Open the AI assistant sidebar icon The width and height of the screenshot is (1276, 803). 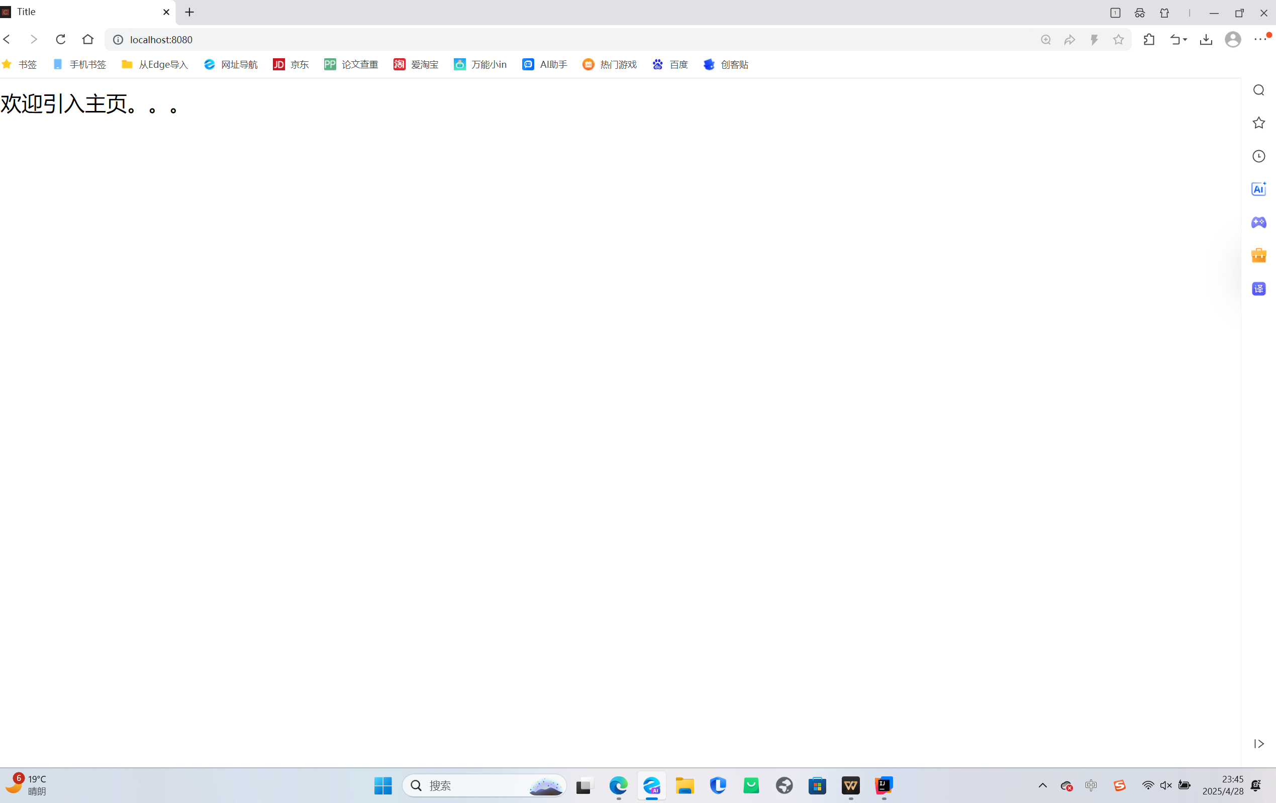pos(1258,189)
